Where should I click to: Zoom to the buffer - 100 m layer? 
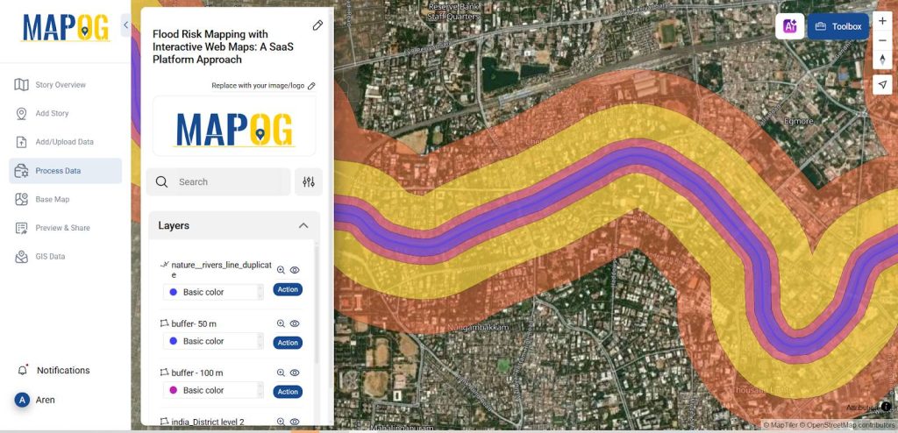click(281, 373)
